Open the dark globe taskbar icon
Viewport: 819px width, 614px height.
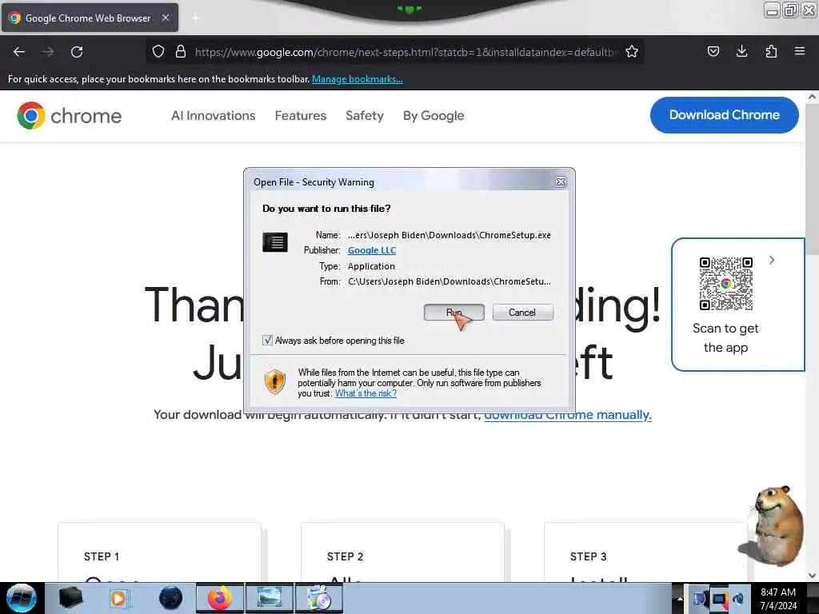point(170,598)
